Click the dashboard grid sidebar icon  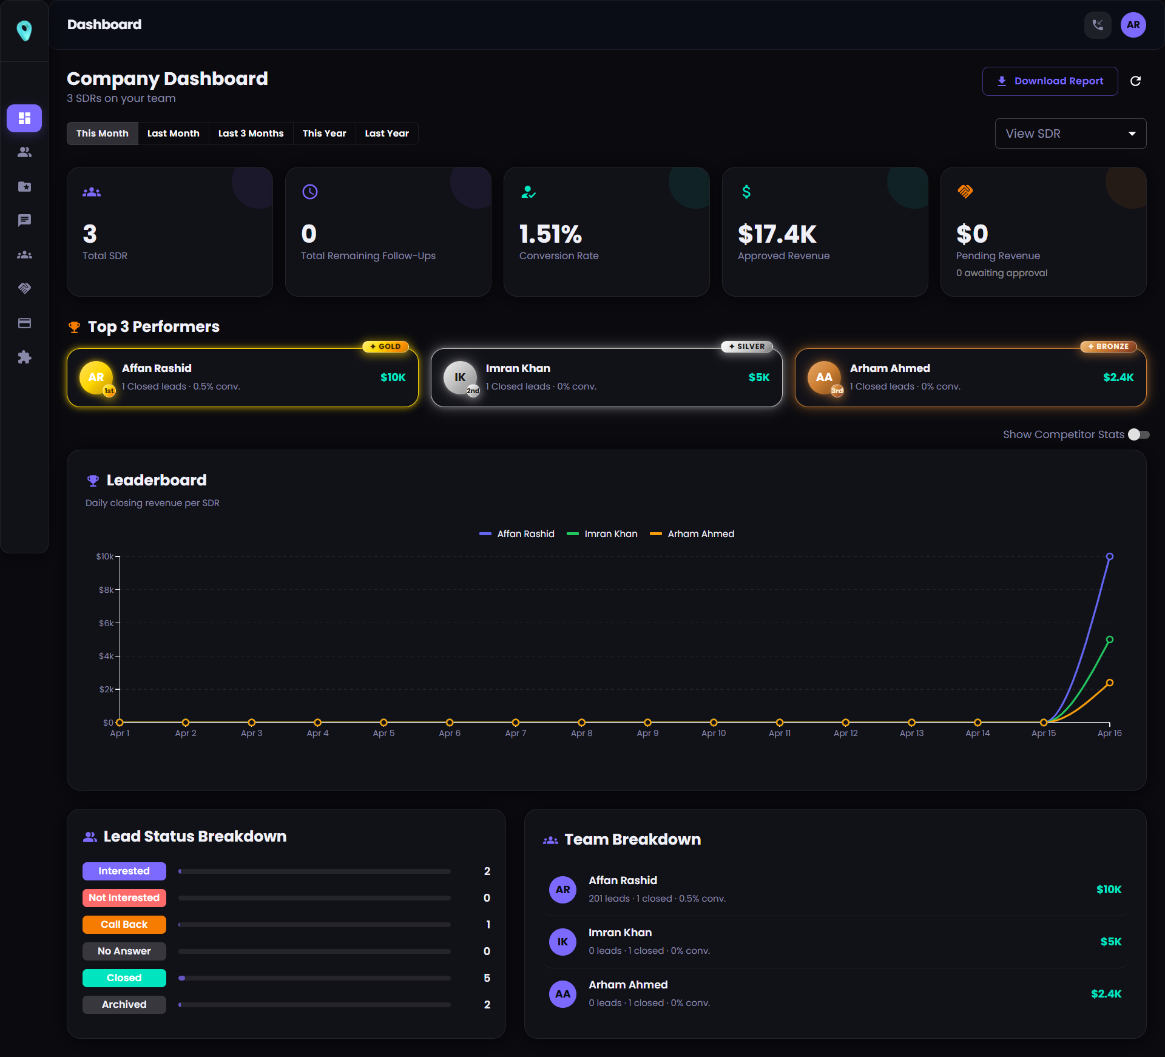tap(24, 118)
